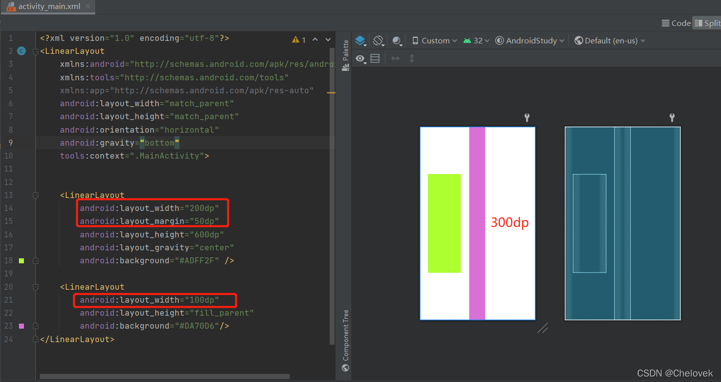The height and width of the screenshot is (382, 721).
Task: Open the Select Design Surface layers icon
Action: click(360, 41)
